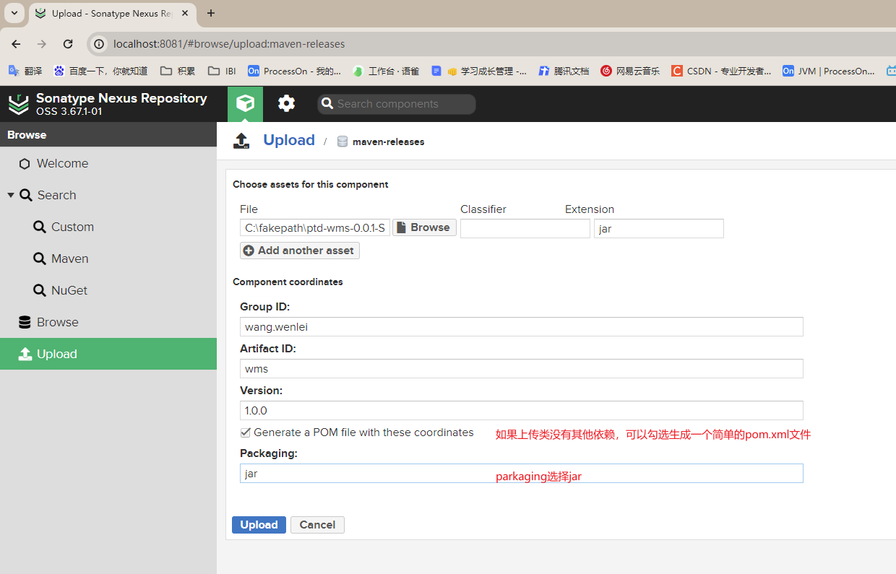Click the Browse cube icon in header
Viewport: 896px width, 574px height.
(x=245, y=104)
